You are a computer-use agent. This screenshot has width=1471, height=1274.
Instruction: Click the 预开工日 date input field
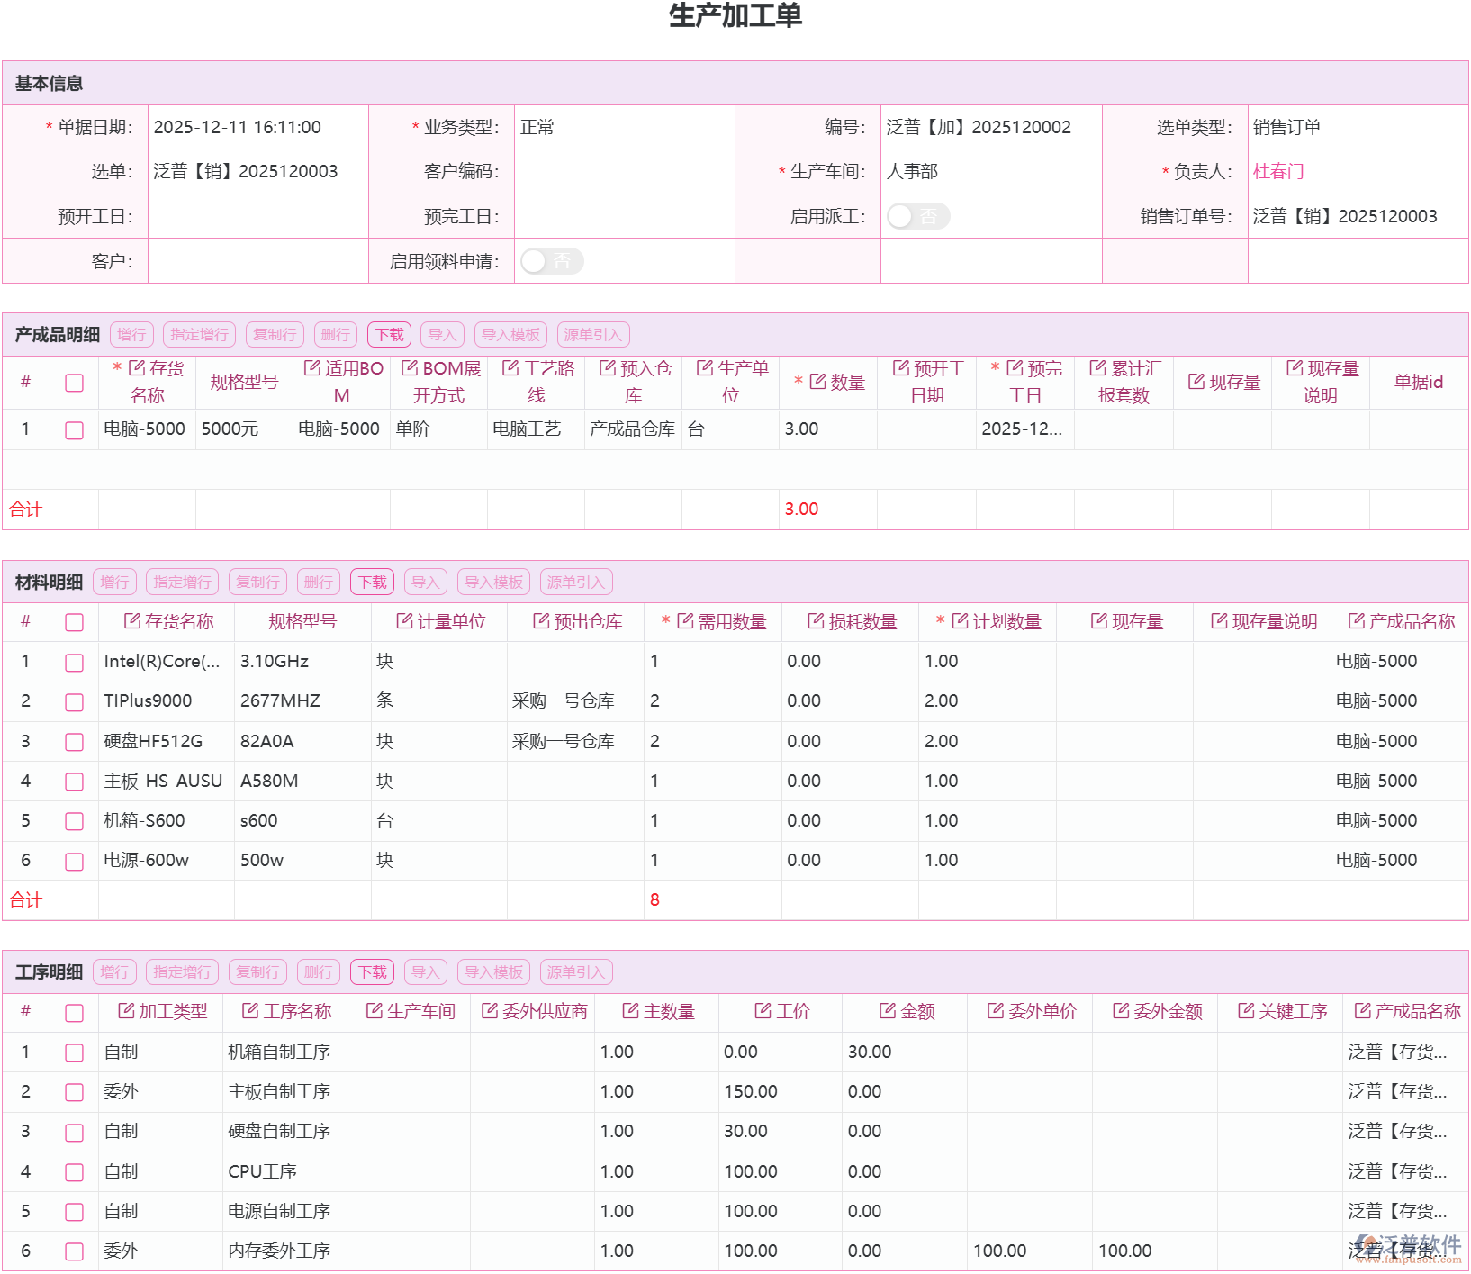(x=257, y=216)
